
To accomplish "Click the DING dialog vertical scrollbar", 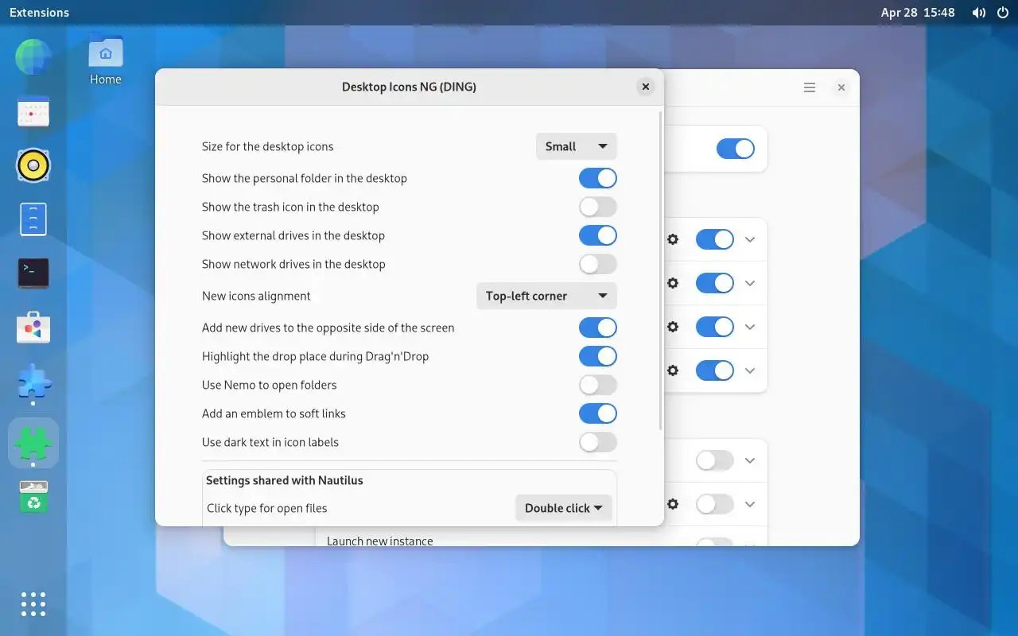I will [x=661, y=270].
